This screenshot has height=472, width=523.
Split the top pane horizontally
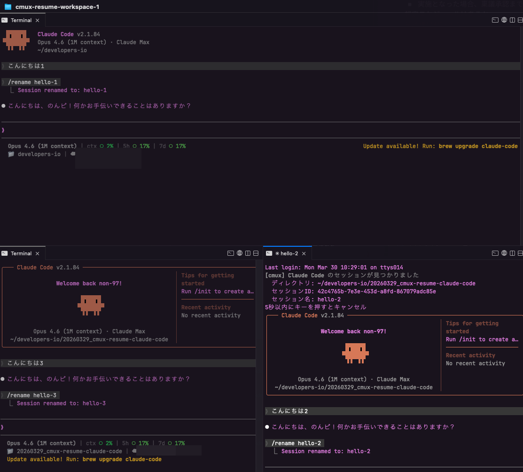(520, 20)
